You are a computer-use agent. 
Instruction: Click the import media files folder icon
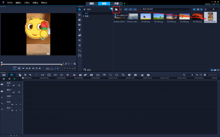pos(116,9)
